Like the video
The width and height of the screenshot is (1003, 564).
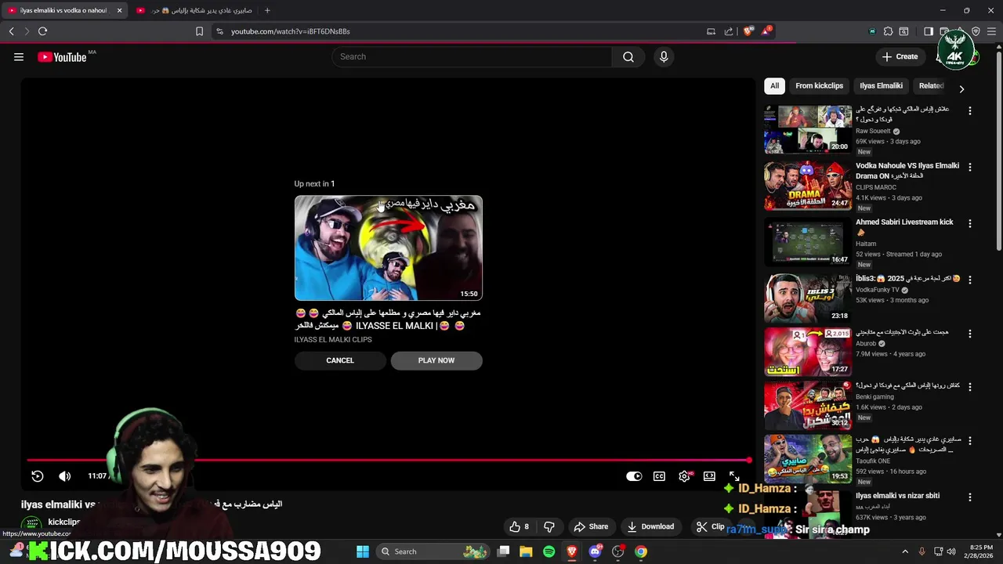coord(519,526)
